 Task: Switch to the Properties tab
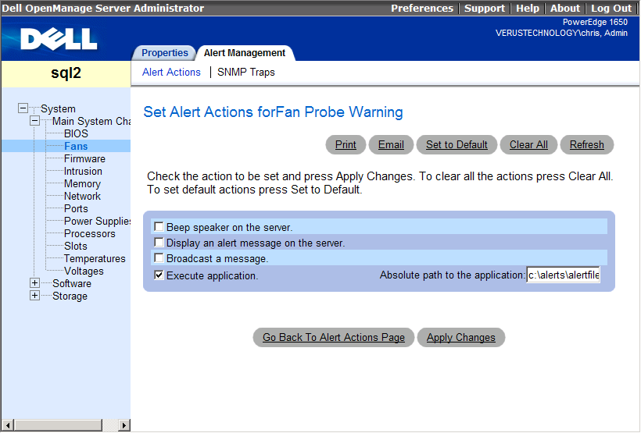click(x=164, y=53)
